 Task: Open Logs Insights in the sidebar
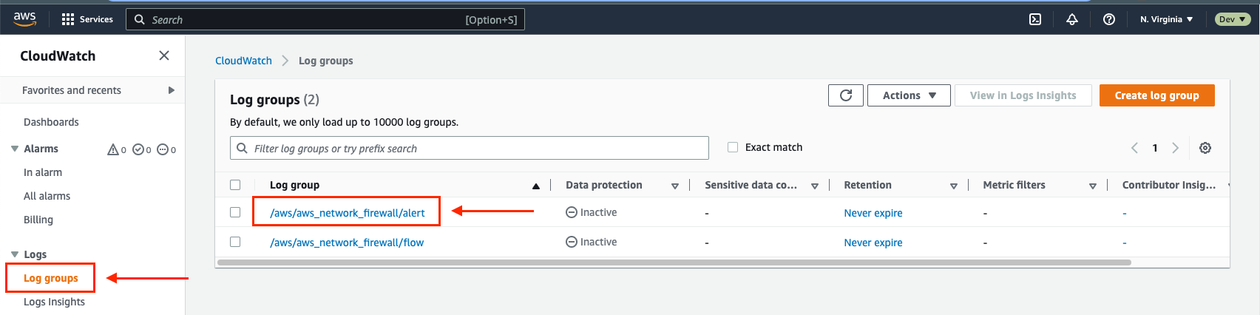click(x=54, y=302)
